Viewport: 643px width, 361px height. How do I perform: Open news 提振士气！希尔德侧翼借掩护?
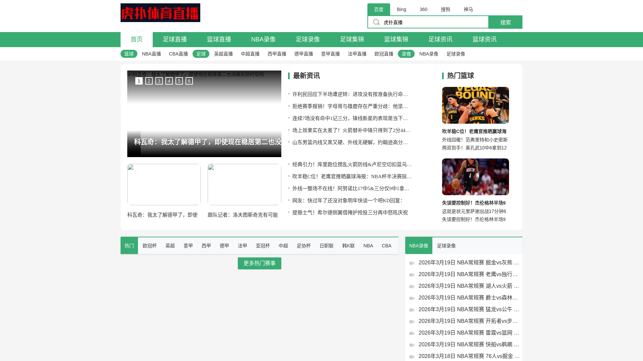(x=350, y=213)
